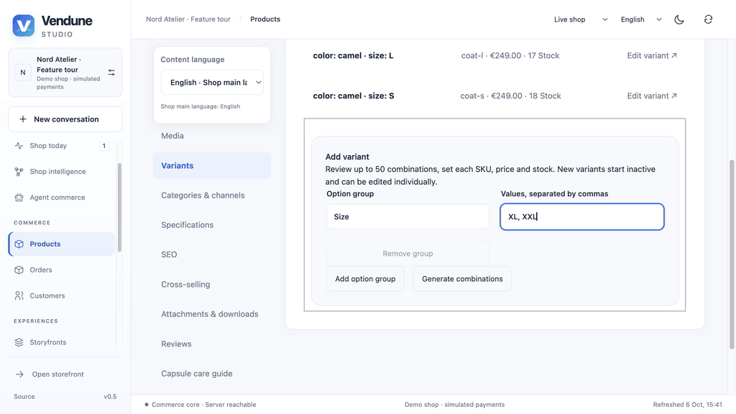This screenshot has width=736, height=414.
Task: Click the Shop today notification badge
Action: (x=104, y=145)
